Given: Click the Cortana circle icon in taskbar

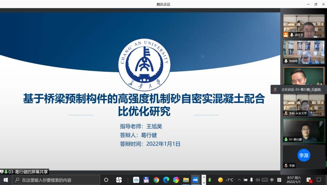Looking at the screenshot, I should [106, 180].
